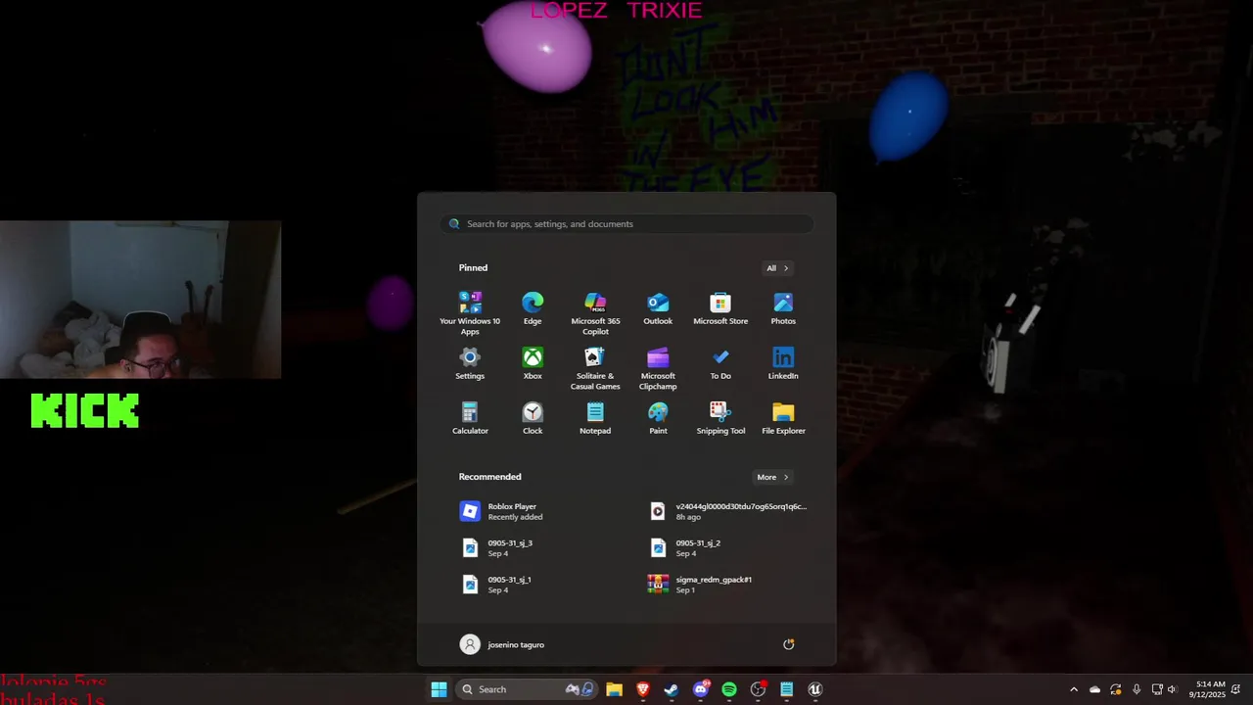Launch the Calculator pinned app
Viewport: 1253px width, 705px height.
470,418
